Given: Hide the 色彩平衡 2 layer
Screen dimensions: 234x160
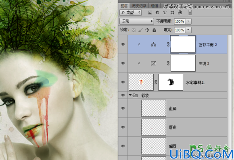Looking at the screenshot, I should [x=123, y=44].
